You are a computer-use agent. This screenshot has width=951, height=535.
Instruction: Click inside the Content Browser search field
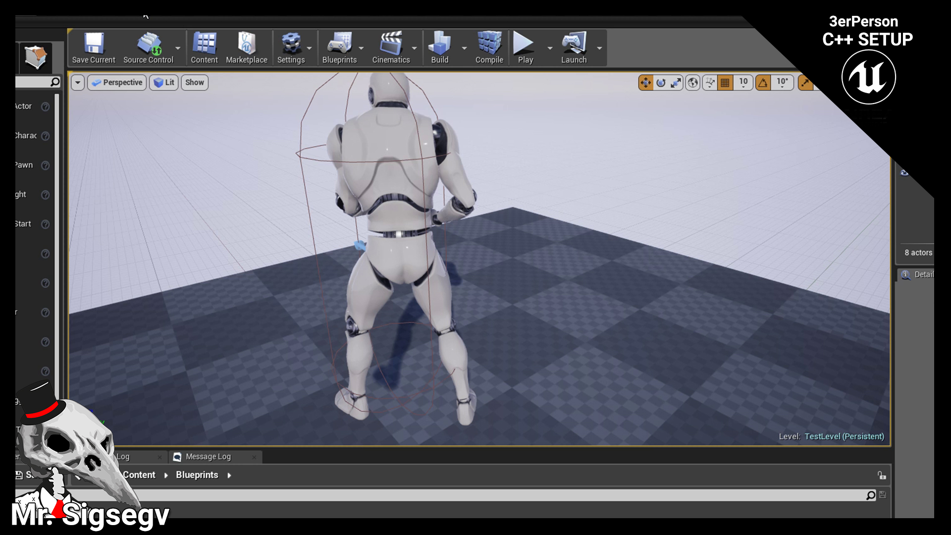[446, 495]
